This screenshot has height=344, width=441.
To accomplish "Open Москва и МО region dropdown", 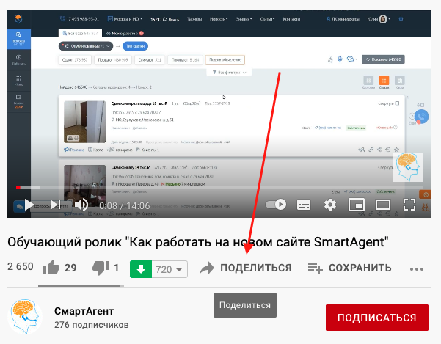I will [x=125, y=19].
